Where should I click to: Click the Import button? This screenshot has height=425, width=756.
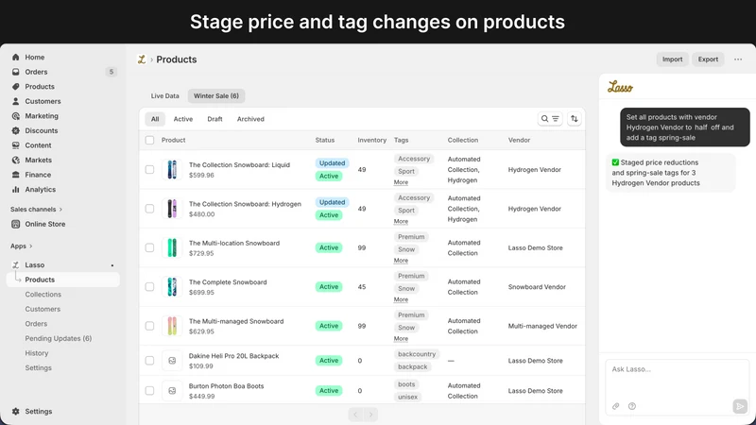click(x=672, y=59)
